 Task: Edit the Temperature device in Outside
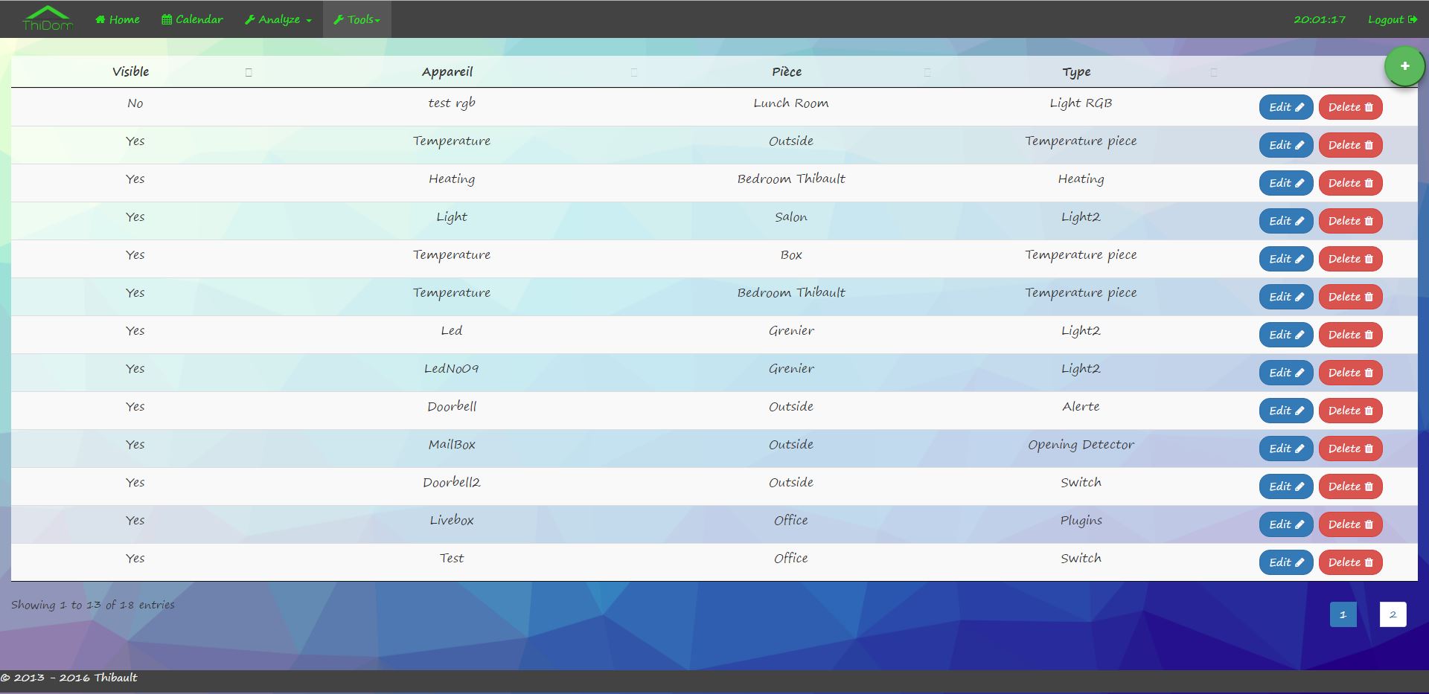pyautogui.click(x=1286, y=145)
